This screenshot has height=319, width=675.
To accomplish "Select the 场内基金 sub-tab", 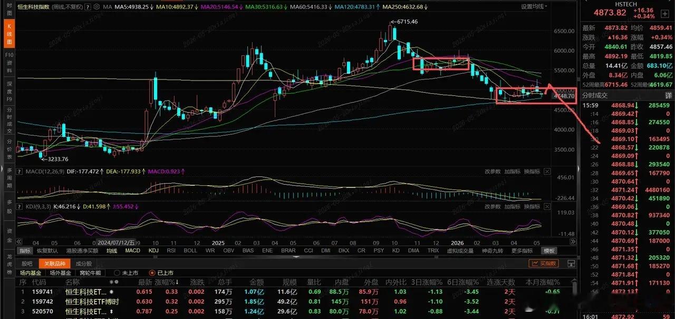I will coord(31,273).
